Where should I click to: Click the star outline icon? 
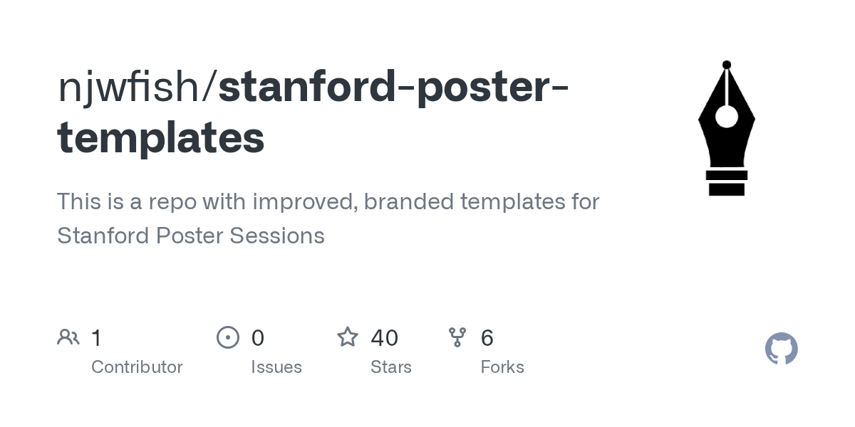pyautogui.click(x=348, y=337)
